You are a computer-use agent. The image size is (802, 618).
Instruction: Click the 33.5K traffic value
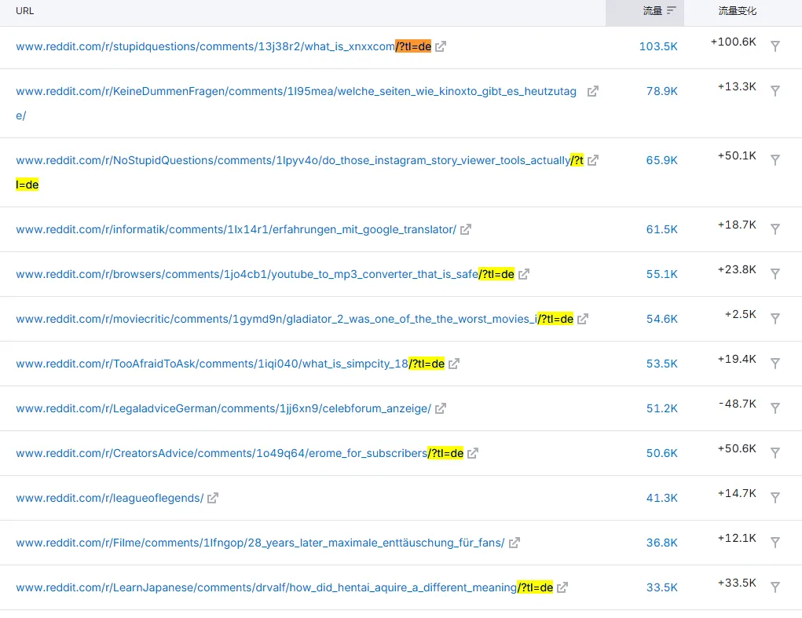point(662,587)
